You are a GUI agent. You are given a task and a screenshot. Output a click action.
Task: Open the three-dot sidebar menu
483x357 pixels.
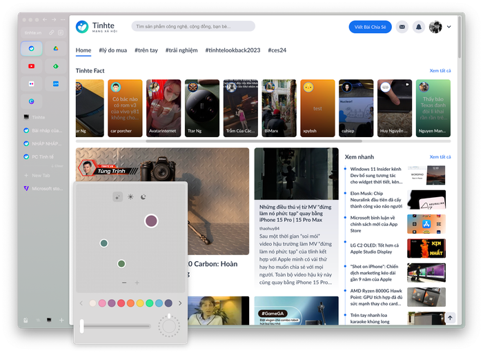63,20
